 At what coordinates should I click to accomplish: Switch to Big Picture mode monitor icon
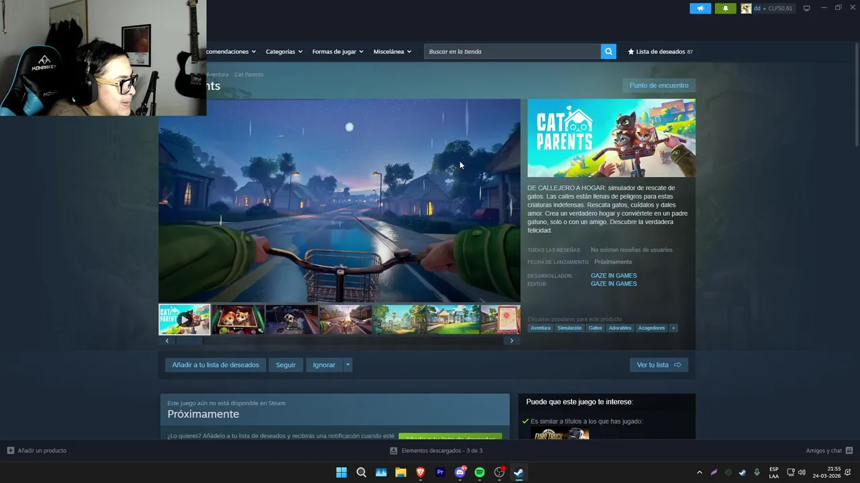click(x=806, y=9)
